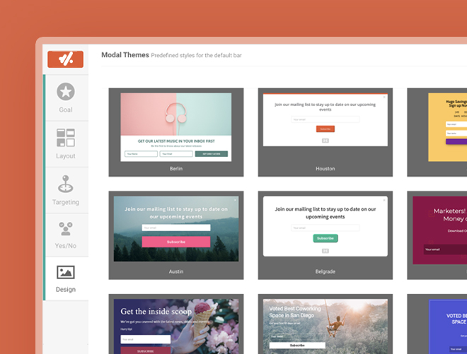Open the Design picture icon step
This screenshot has height=354, width=467.
66,272
